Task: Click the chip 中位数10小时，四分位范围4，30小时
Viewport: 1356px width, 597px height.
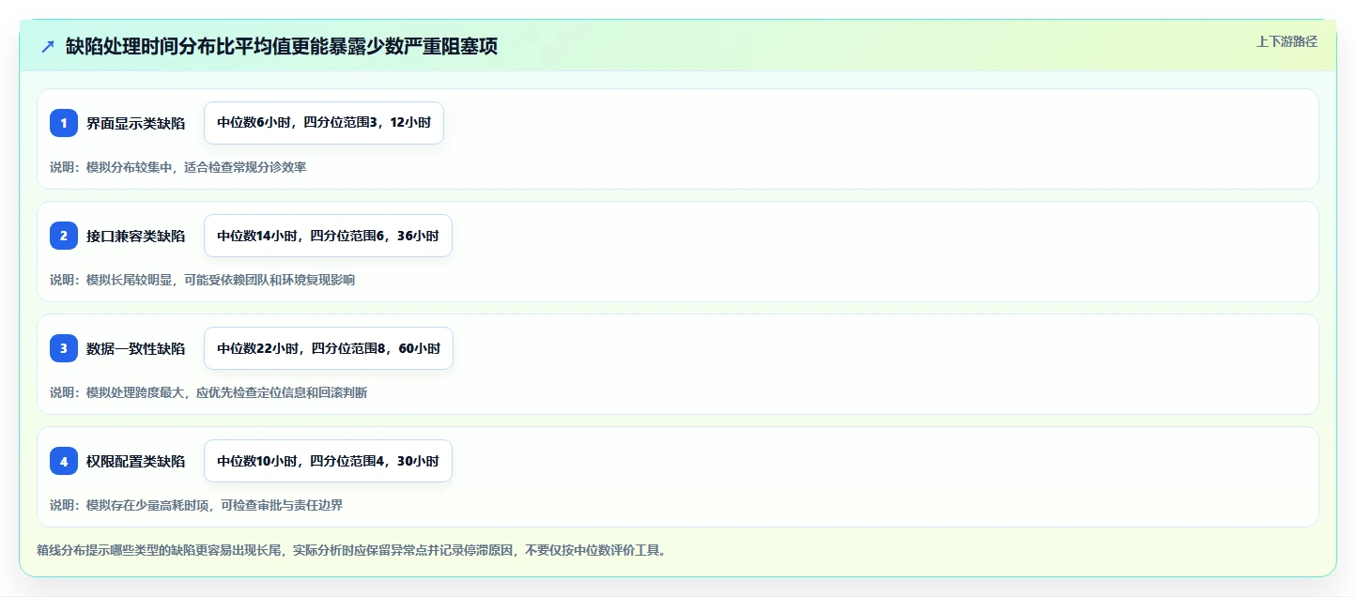Action: 328,461
